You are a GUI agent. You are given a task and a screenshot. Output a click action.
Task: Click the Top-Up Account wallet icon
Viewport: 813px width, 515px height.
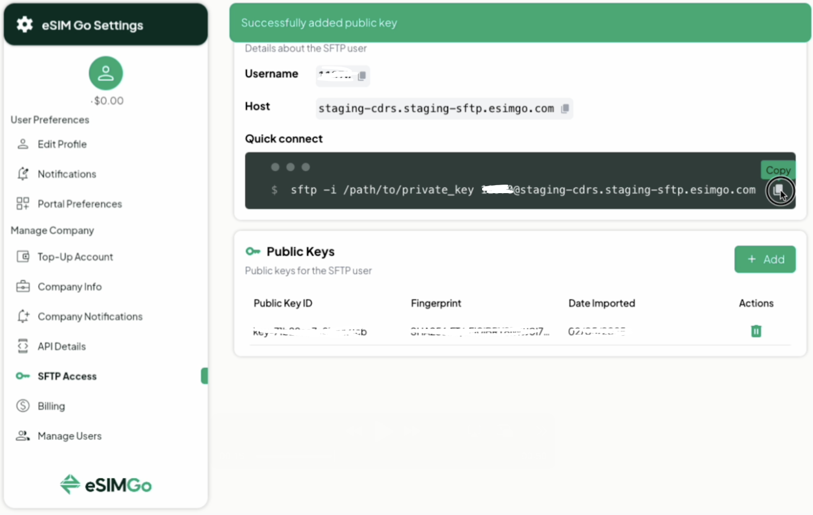coord(23,257)
